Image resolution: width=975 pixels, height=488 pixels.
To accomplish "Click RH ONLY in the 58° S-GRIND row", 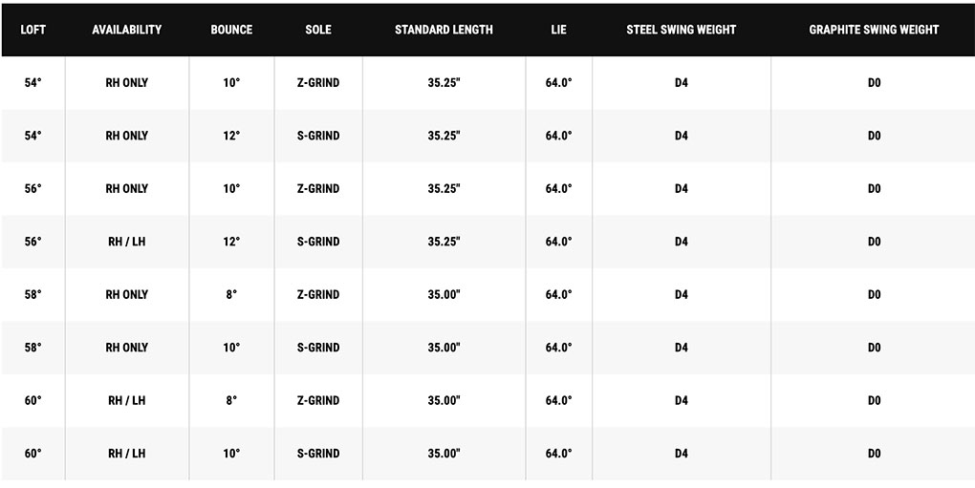I will pyautogui.click(x=127, y=348).
